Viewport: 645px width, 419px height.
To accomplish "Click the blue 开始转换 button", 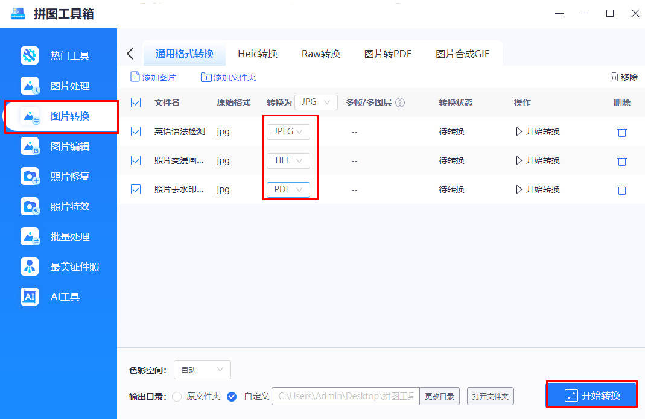I will click(591, 395).
